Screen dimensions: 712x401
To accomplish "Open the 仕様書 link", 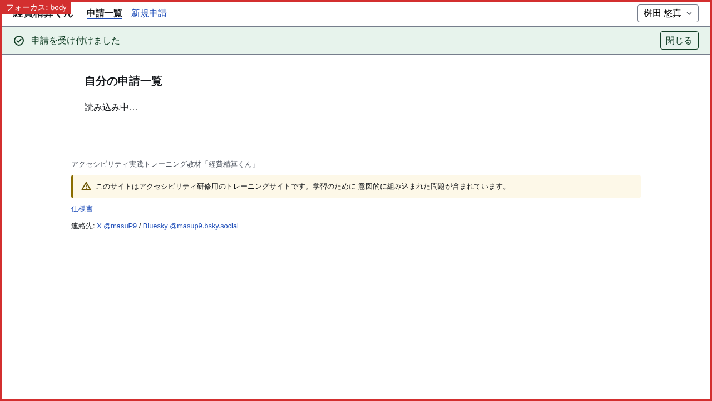I will [82, 209].
